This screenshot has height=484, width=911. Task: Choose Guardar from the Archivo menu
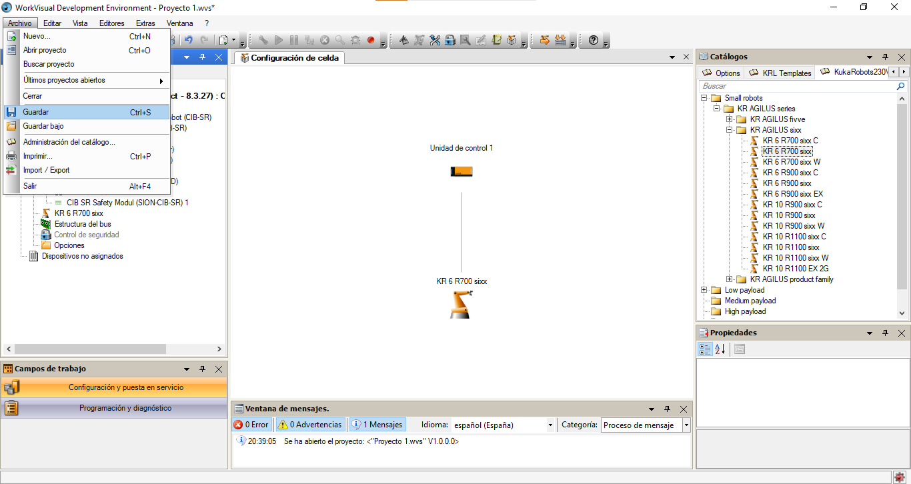36,112
